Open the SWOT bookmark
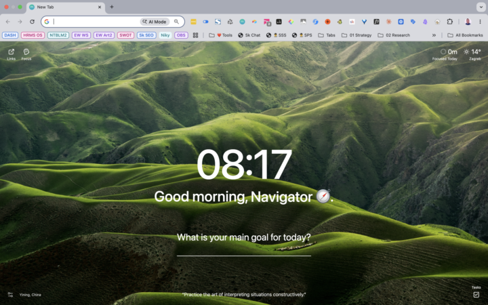This screenshot has height=305, width=488. point(126,35)
